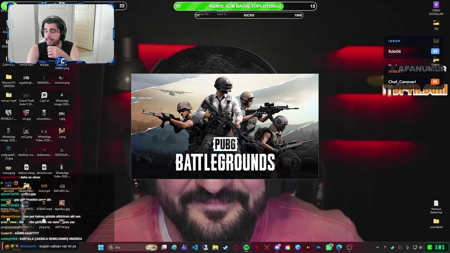
Task: Launch Adobe Photoshop from the taskbar
Action: click(x=319, y=247)
